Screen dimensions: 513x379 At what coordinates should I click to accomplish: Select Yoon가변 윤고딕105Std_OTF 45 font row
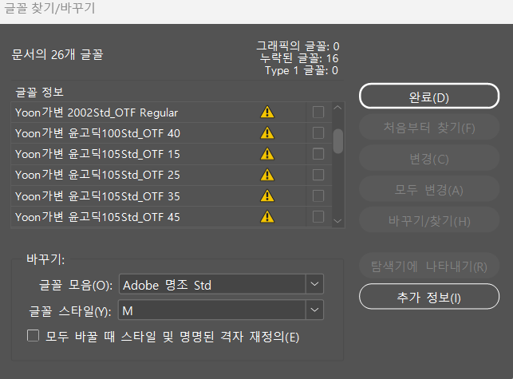[172, 217]
